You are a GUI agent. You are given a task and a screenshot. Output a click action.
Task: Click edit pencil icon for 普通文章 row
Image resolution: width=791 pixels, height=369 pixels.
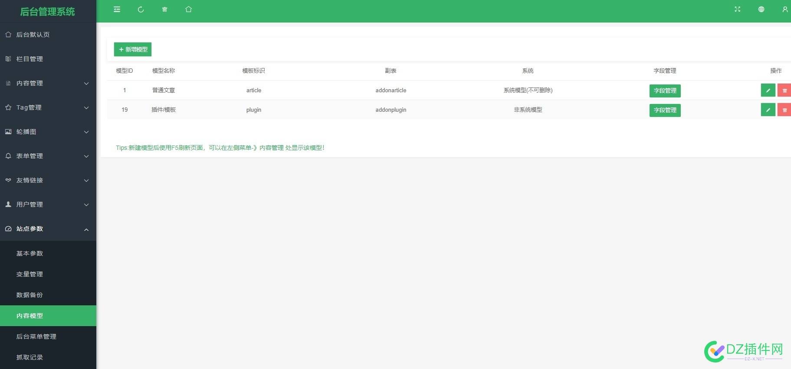768,90
